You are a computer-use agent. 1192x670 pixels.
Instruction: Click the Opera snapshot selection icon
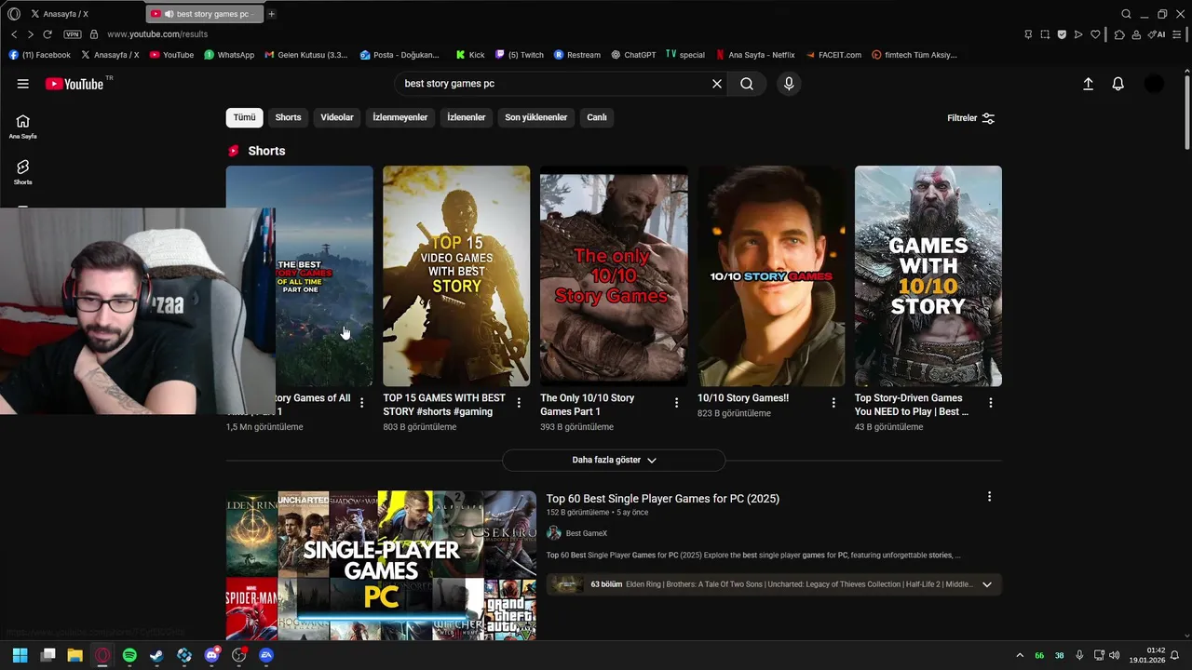[x=1045, y=34]
